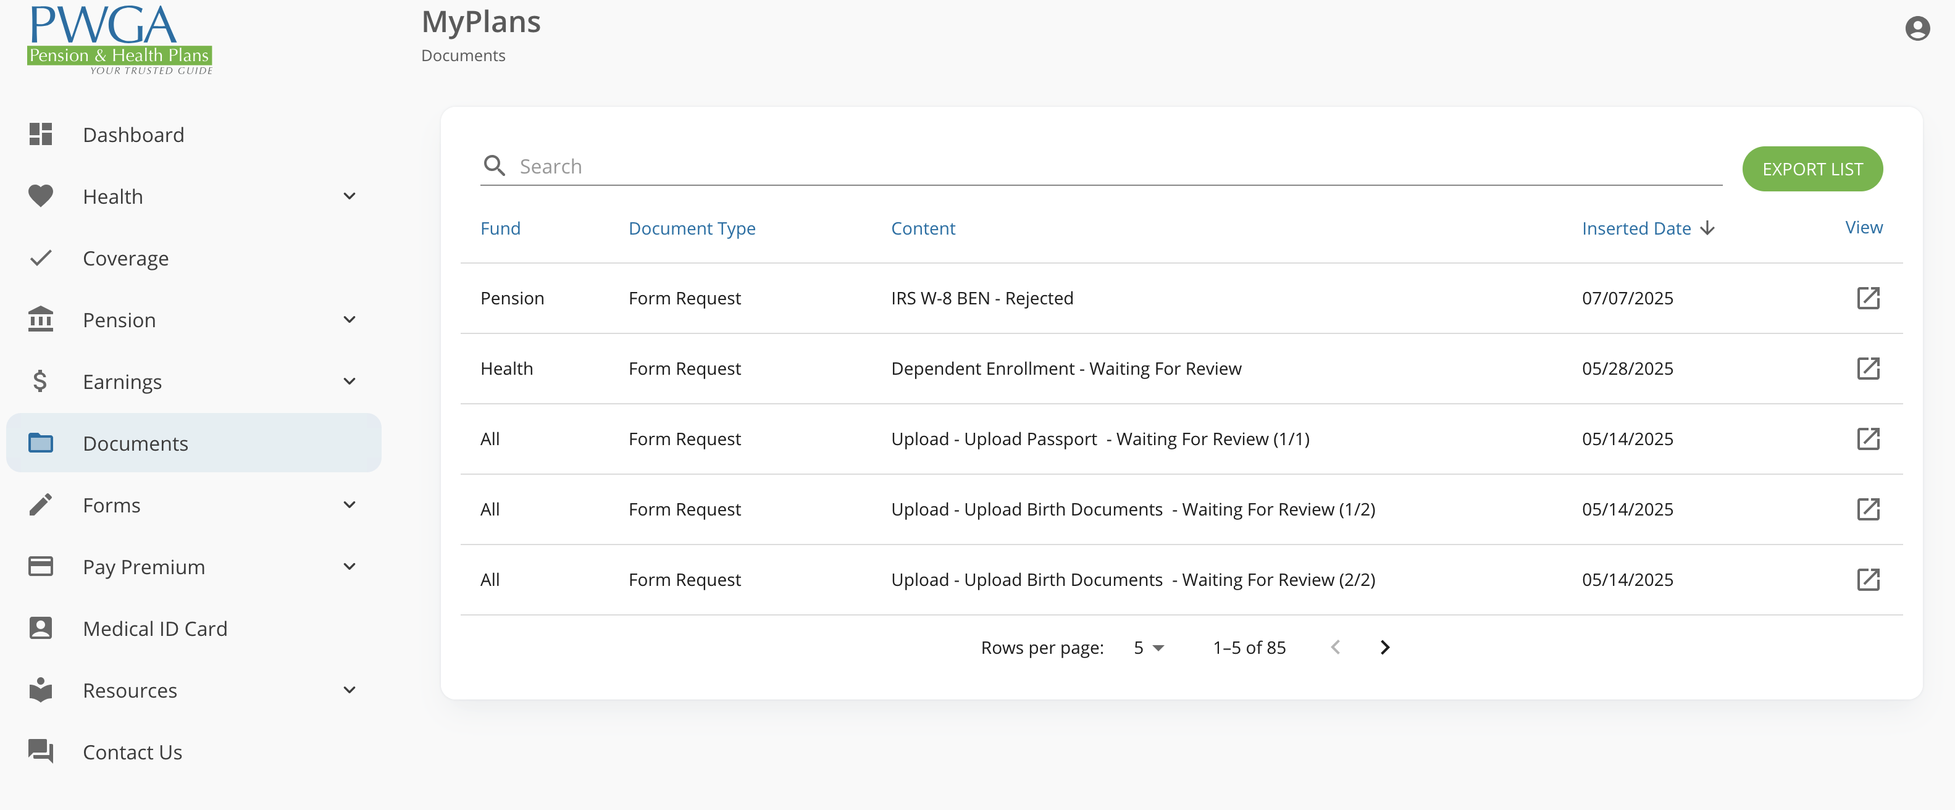Image resolution: width=1955 pixels, height=810 pixels.
Task: Click the 05/28/2025 date cell
Action: 1627,369
